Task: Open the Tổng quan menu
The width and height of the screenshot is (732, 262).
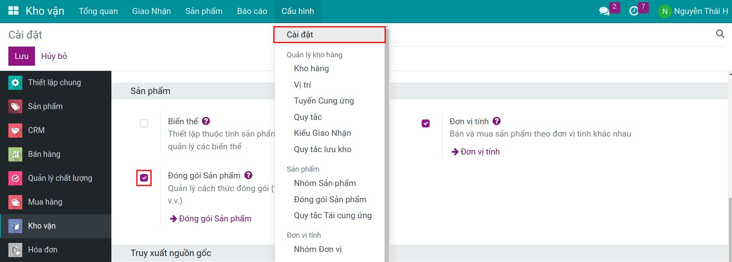Action: 98,11
